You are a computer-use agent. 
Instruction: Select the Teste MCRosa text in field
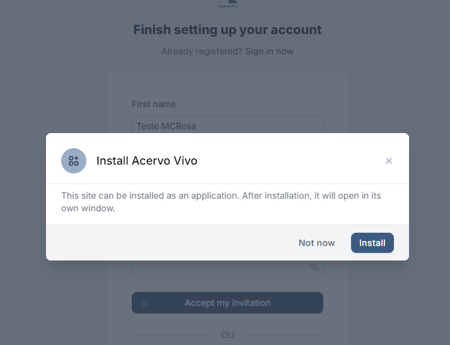click(166, 126)
